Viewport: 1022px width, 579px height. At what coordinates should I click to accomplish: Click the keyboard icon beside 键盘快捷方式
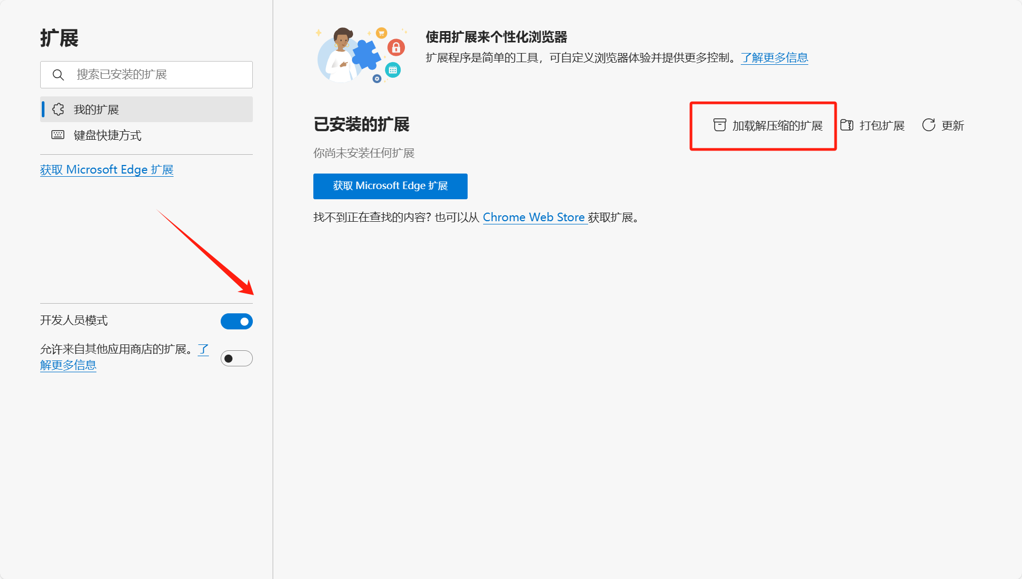pyautogui.click(x=58, y=135)
